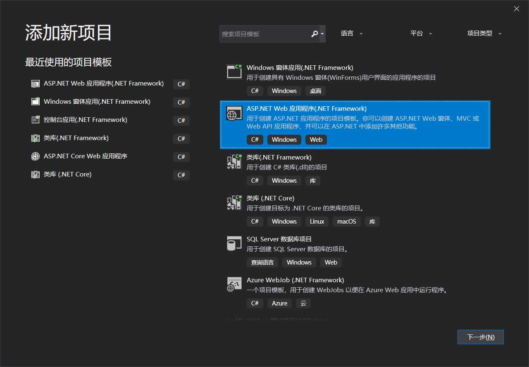The height and width of the screenshot is (367, 529).
Task: Click Web tag under ASP.NET Web 应用程序
Action: (316, 140)
